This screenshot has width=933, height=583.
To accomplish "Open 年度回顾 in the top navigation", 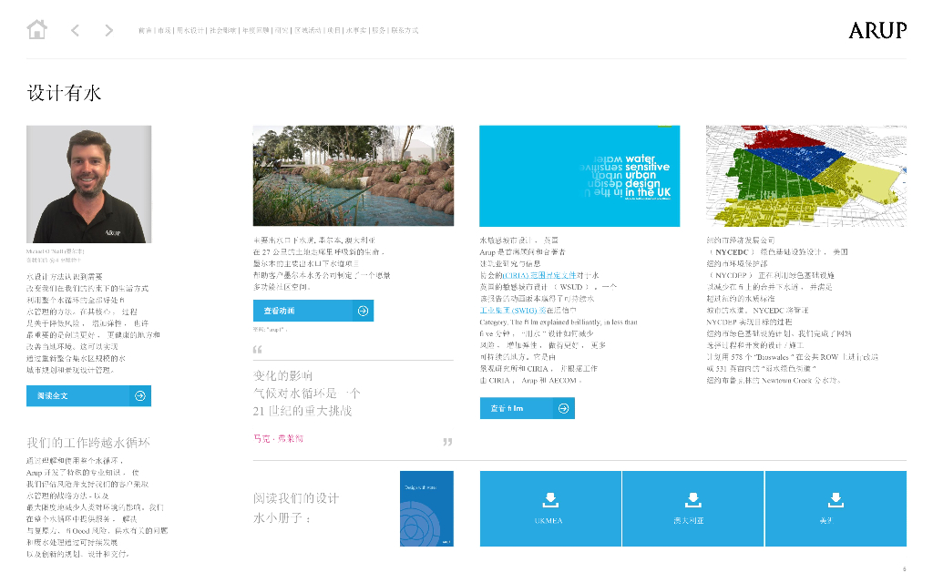I will tap(256, 30).
